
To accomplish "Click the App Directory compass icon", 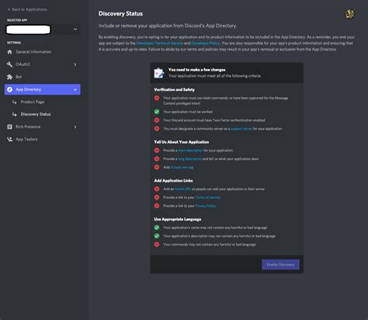I will coord(10,89).
